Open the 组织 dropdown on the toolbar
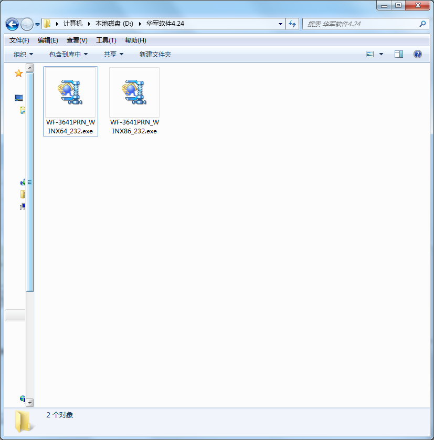The height and width of the screenshot is (440, 434). (23, 54)
